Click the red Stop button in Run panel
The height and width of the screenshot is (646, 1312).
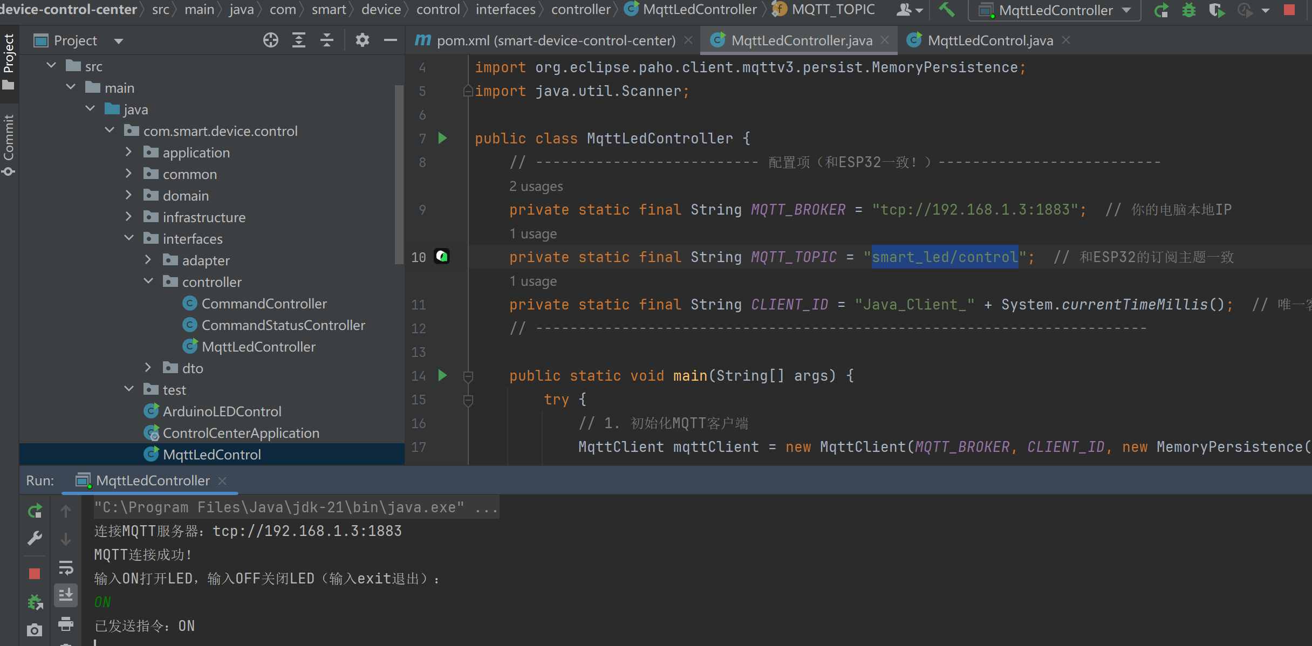pyautogui.click(x=35, y=574)
